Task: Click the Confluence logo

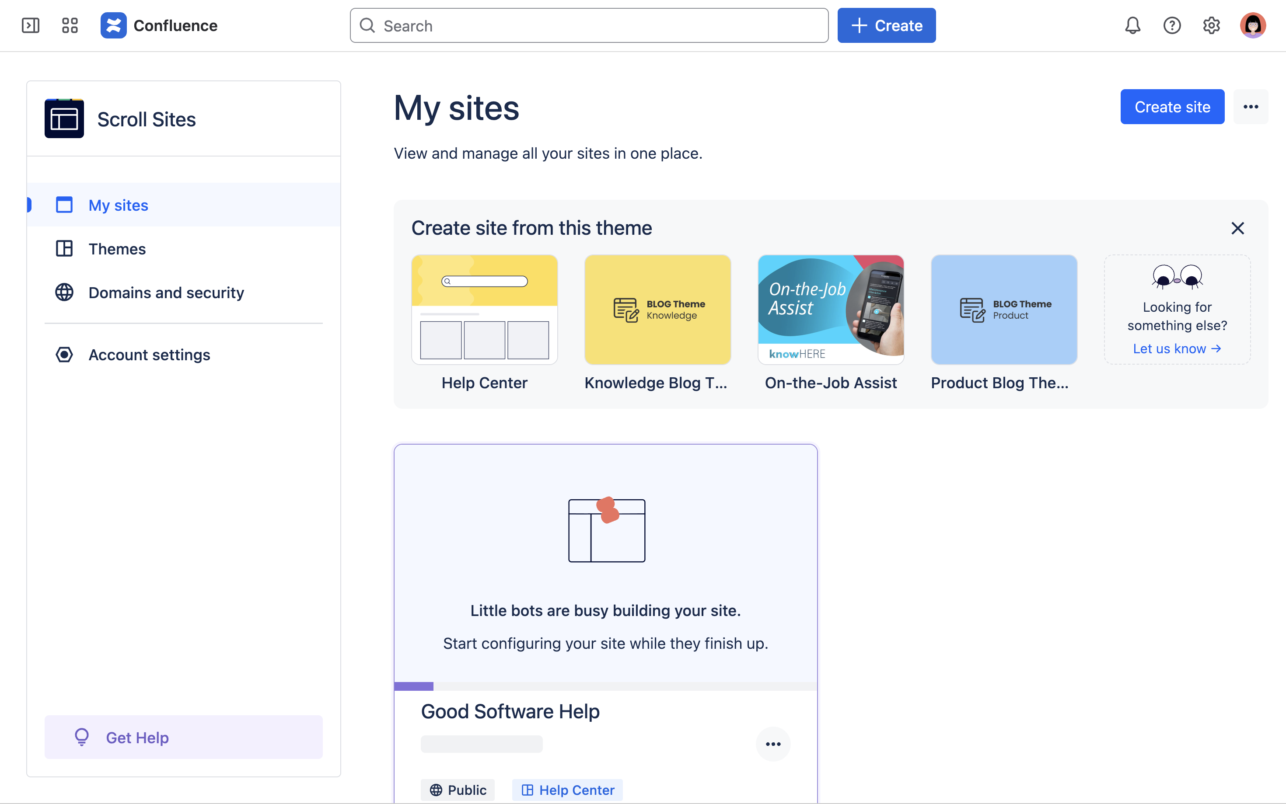Action: pos(113,25)
